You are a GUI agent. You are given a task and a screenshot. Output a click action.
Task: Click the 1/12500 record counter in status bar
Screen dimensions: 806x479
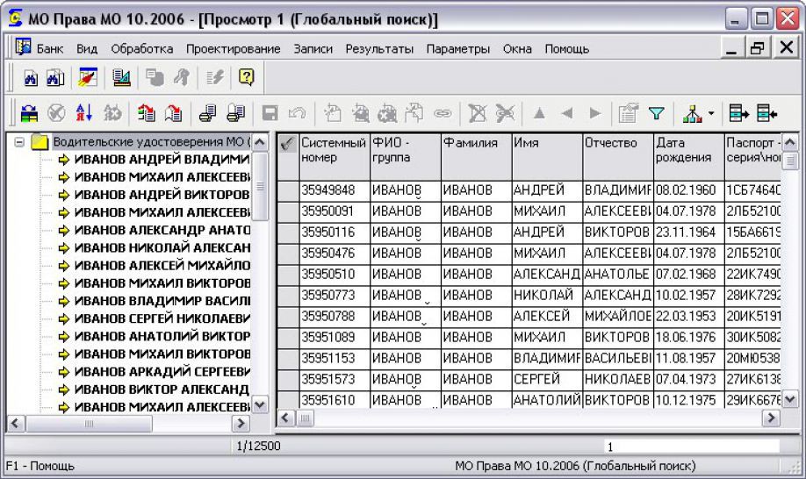point(258,447)
